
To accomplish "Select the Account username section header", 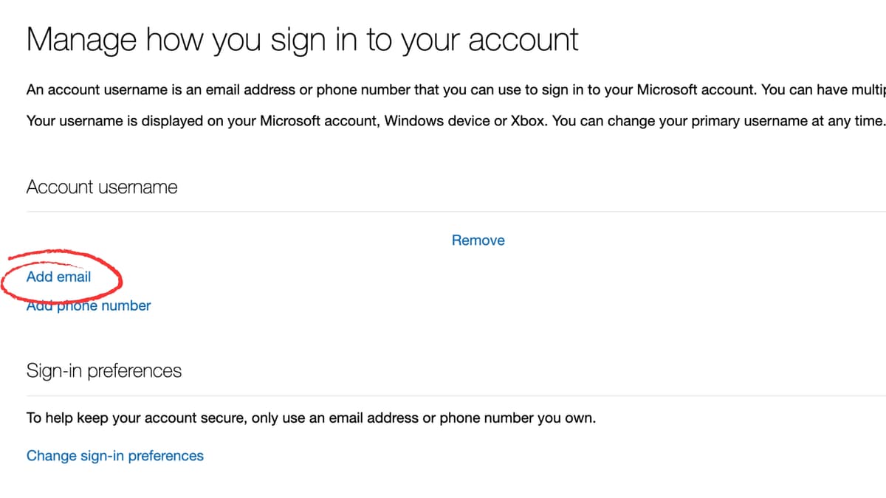I will [101, 187].
